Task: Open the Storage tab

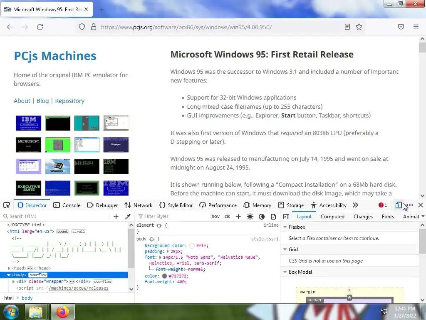Action: coord(291,205)
